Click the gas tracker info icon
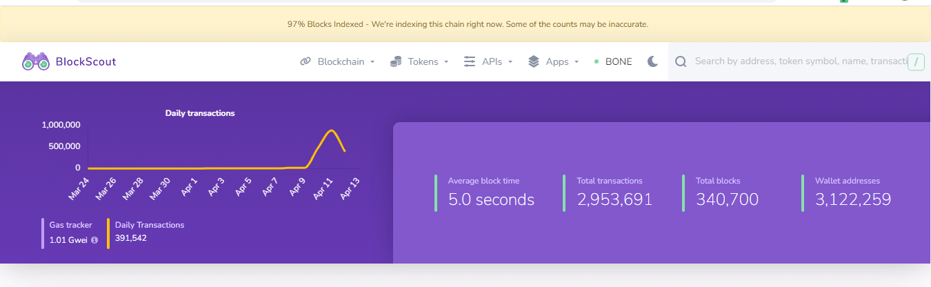This screenshot has width=931, height=287. (94, 240)
